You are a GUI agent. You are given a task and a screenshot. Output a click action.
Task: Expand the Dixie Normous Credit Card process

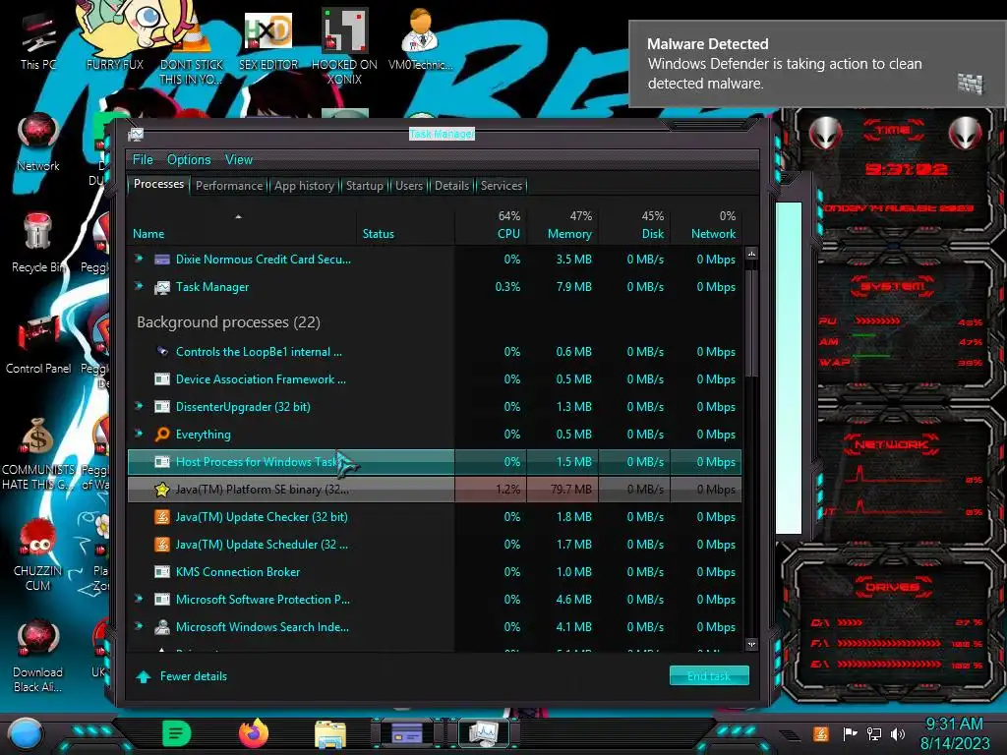139,259
